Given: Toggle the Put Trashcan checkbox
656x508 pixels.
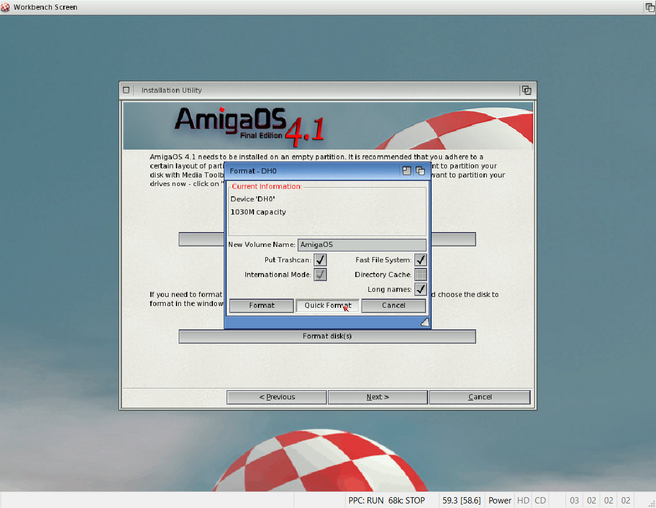Looking at the screenshot, I should pos(321,260).
